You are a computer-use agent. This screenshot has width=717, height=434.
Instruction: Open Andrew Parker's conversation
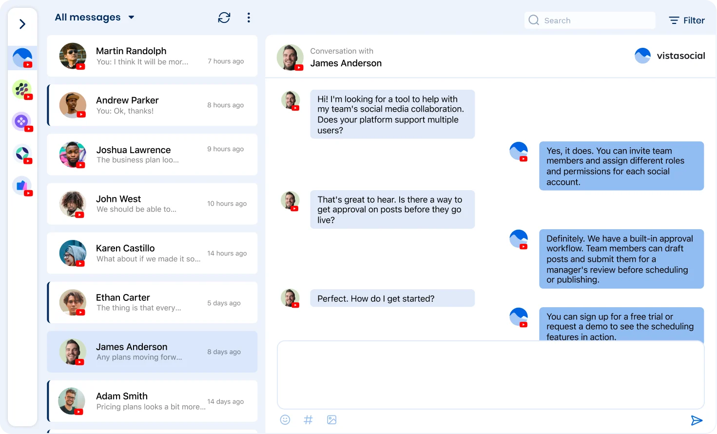click(152, 105)
